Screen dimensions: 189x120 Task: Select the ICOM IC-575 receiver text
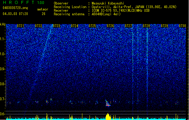click(120, 10)
